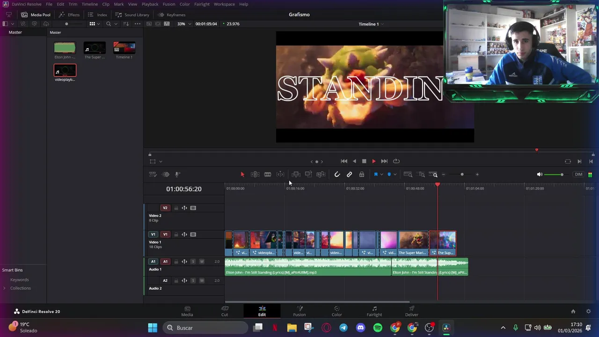This screenshot has width=599, height=337.
Task: Activate the Trim Edit Mode tool
Action: click(255, 175)
